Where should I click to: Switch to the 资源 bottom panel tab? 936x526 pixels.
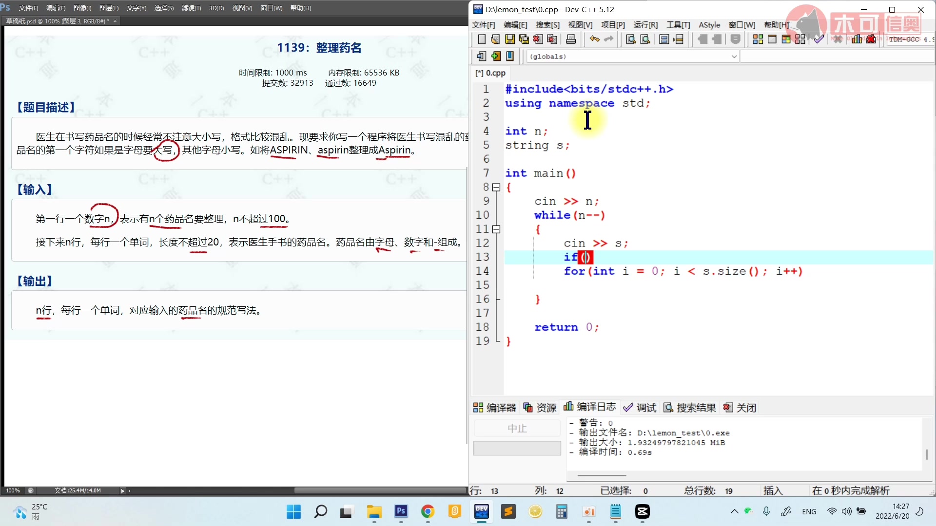click(x=540, y=408)
